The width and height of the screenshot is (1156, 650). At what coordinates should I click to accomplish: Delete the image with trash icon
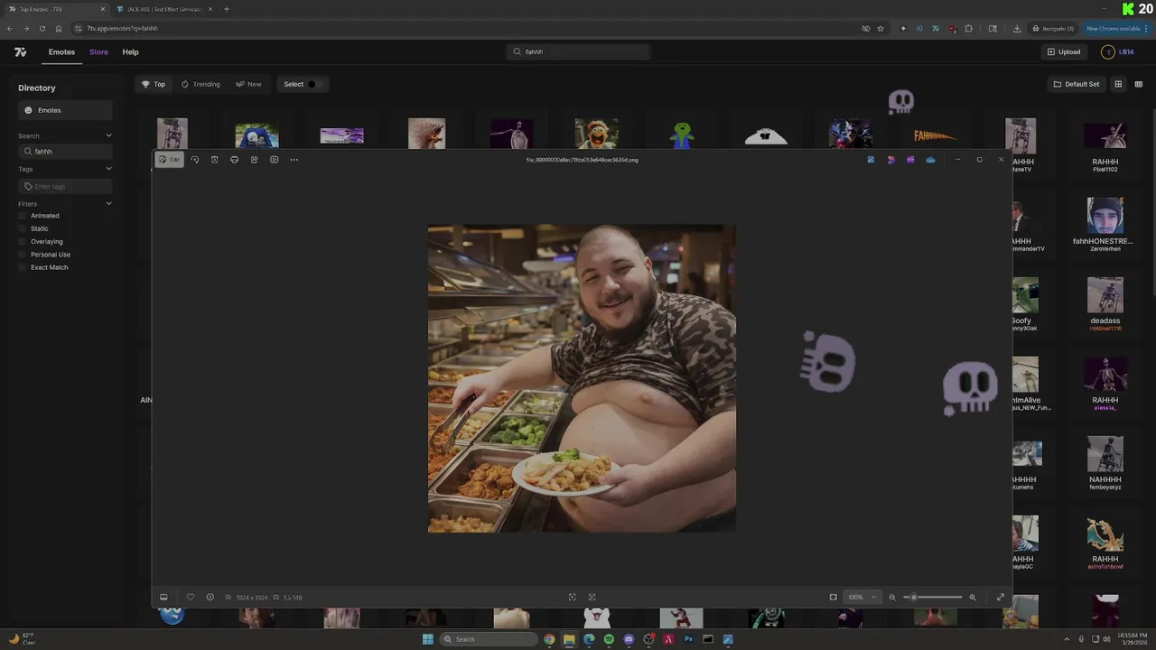pyautogui.click(x=214, y=160)
